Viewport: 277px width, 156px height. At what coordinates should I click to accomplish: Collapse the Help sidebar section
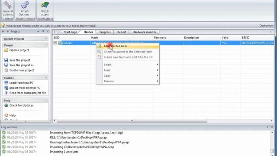tap(46, 100)
